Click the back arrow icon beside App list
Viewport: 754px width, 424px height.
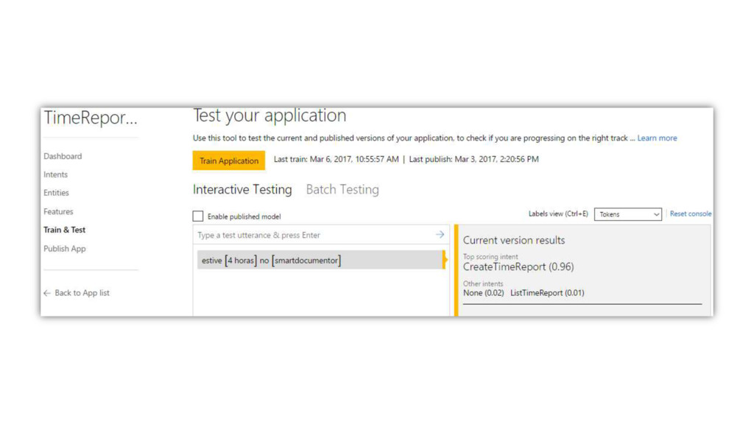coord(47,293)
